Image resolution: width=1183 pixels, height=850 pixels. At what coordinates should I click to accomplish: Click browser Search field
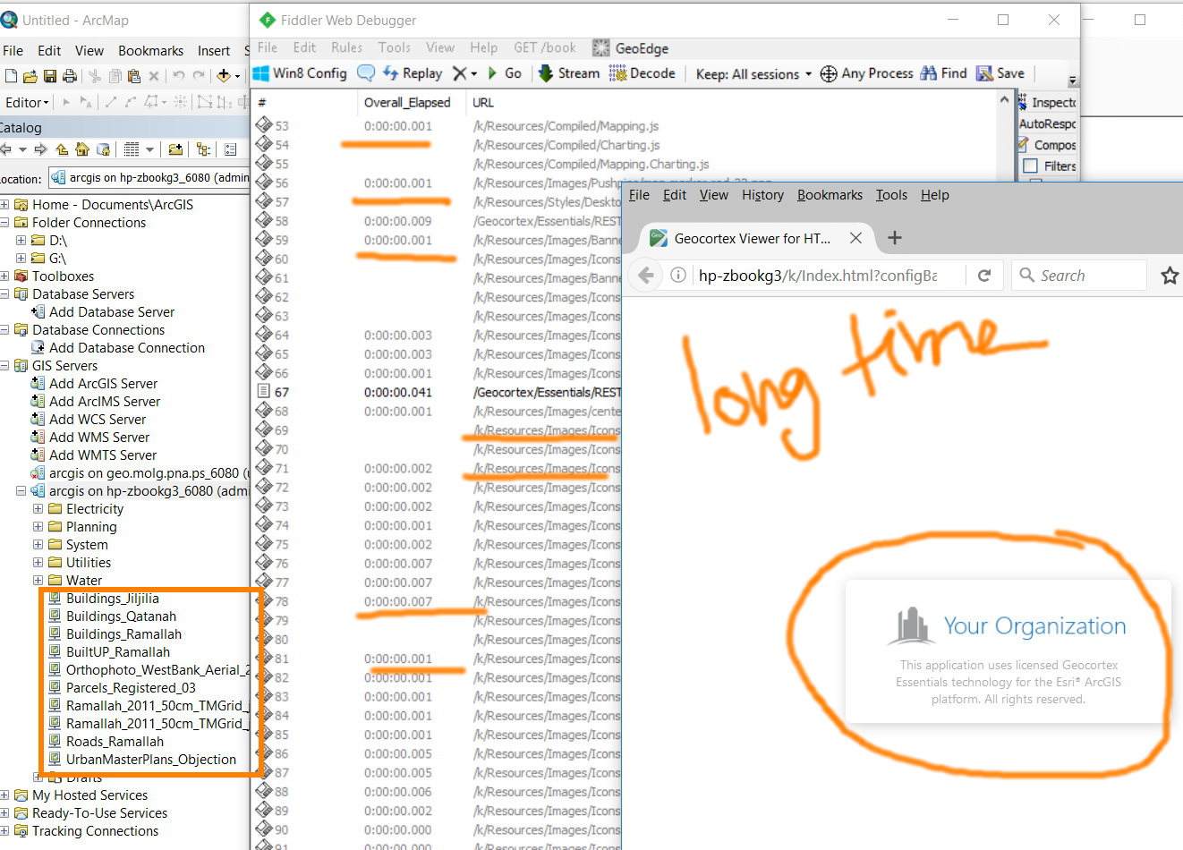click(1078, 276)
